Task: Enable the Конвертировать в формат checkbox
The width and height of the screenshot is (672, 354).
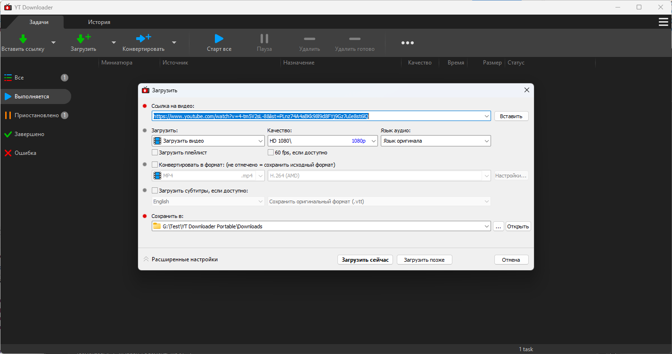Action: [x=155, y=165]
